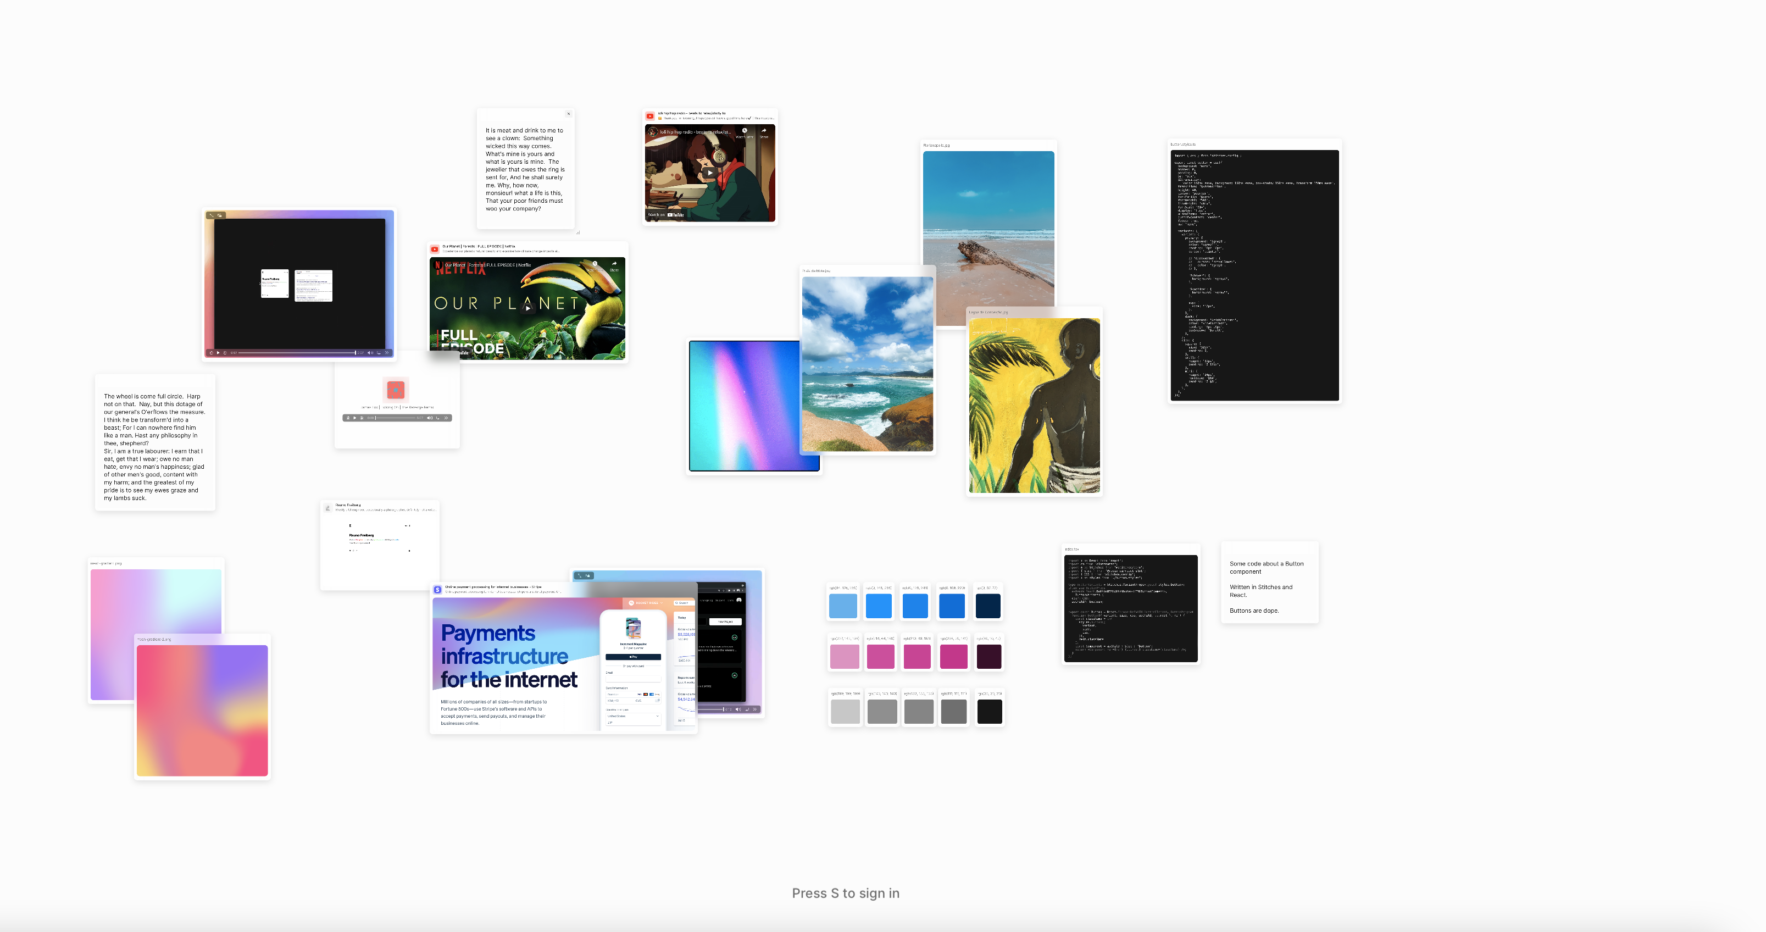Open the Stripe link card title
The height and width of the screenshot is (932, 1766).
click(x=493, y=587)
